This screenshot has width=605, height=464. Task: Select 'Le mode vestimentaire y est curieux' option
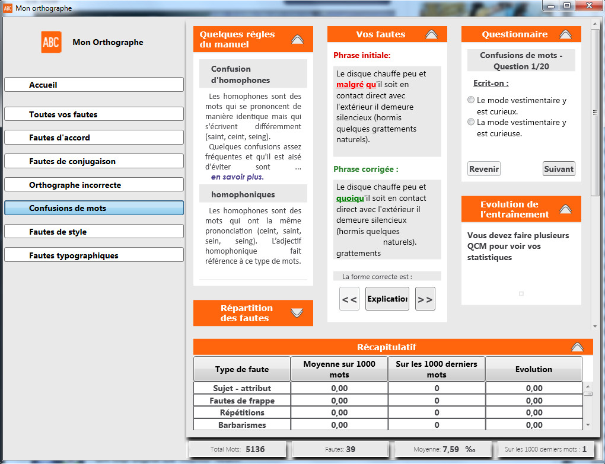(471, 100)
